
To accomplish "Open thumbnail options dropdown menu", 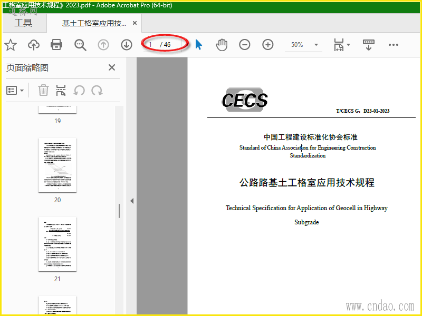I will point(15,91).
